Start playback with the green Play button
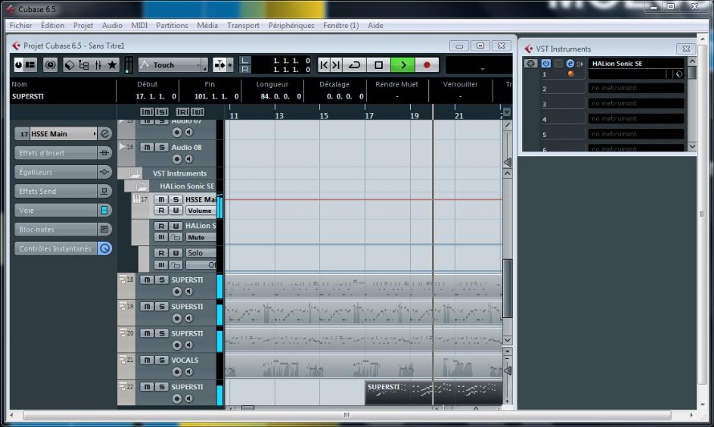The height and width of the screenshot is (427, 714). [x=403, y=65]
